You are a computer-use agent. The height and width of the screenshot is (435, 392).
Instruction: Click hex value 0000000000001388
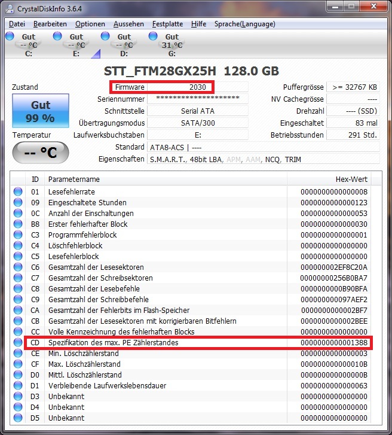(x=334, y=343)
